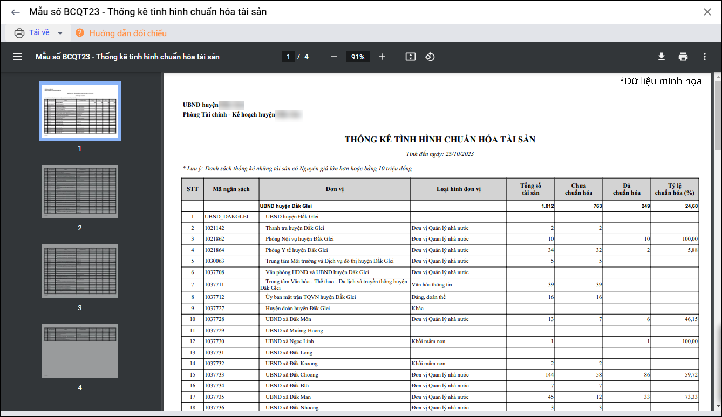Click the Tải về button
The width and height of the screenshot is (722, 417).
(x=33, y=33)
